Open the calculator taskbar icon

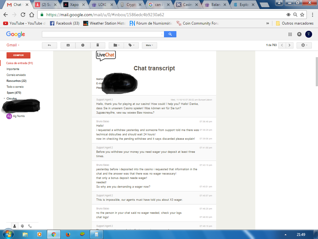click(x=97, y=235)
